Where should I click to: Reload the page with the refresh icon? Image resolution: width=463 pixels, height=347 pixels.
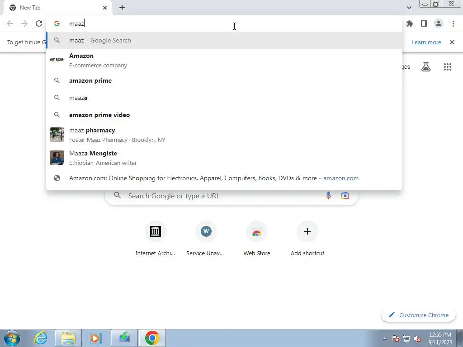tap(39, 23)
